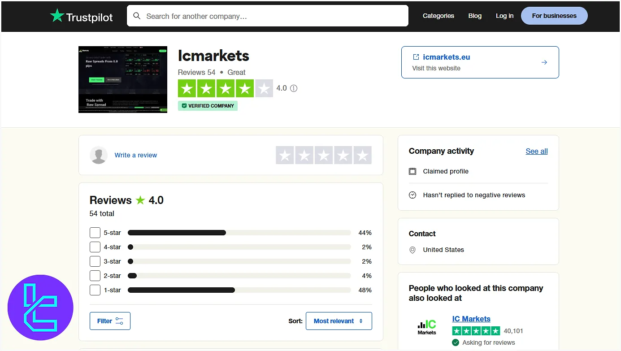Click the green rating stars under Icmarkets title

[x=226, y=88]
